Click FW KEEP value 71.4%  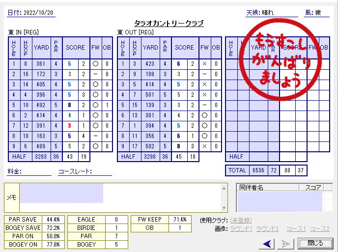pos(180,220)
